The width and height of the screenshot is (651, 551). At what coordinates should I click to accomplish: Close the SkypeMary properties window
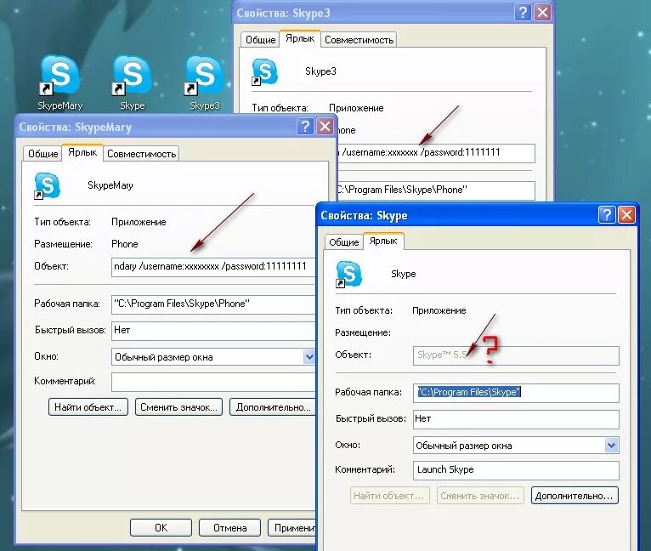click(x=325, y=127)
